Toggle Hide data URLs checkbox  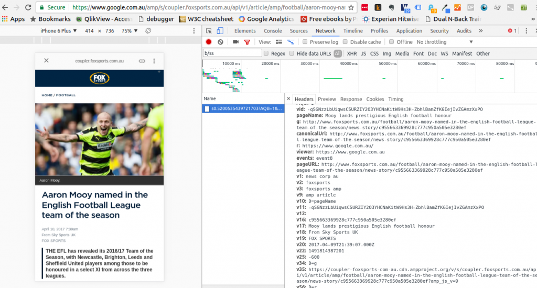coord(292,53)
